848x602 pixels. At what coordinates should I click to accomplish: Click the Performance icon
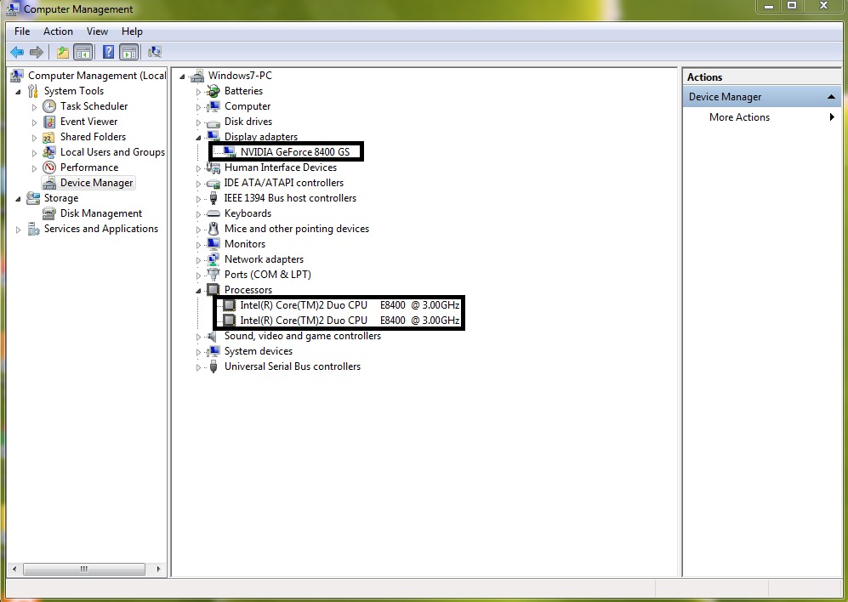click(49, 168)
